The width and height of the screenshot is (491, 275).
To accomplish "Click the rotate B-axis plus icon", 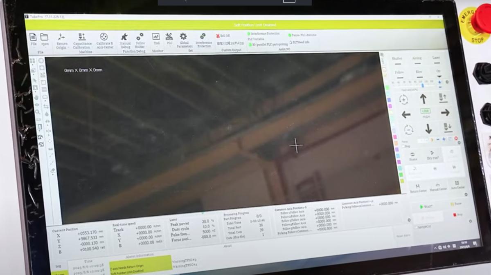I will [x=403, y=100].
